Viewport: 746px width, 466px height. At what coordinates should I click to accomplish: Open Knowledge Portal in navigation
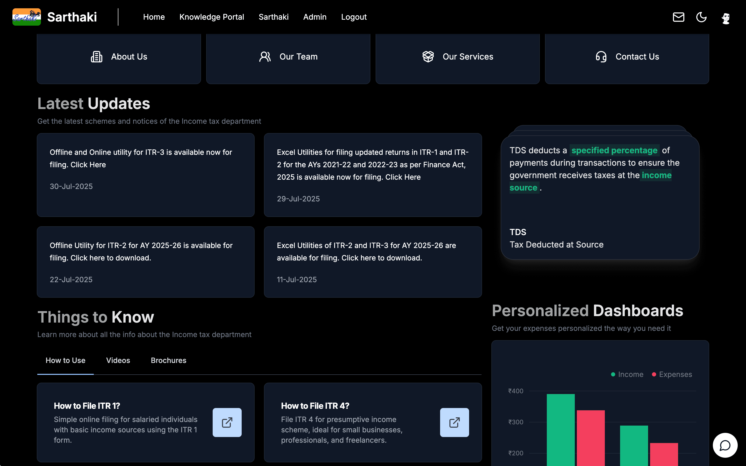click(211, 17)
